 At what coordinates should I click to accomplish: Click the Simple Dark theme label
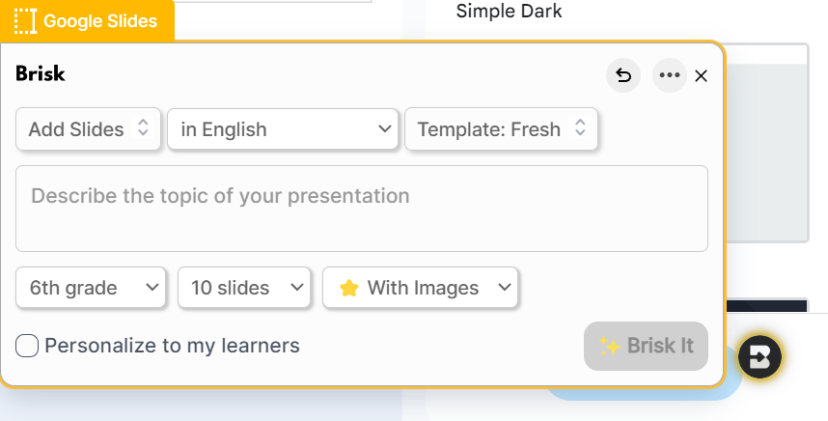(x=509, y=12)
